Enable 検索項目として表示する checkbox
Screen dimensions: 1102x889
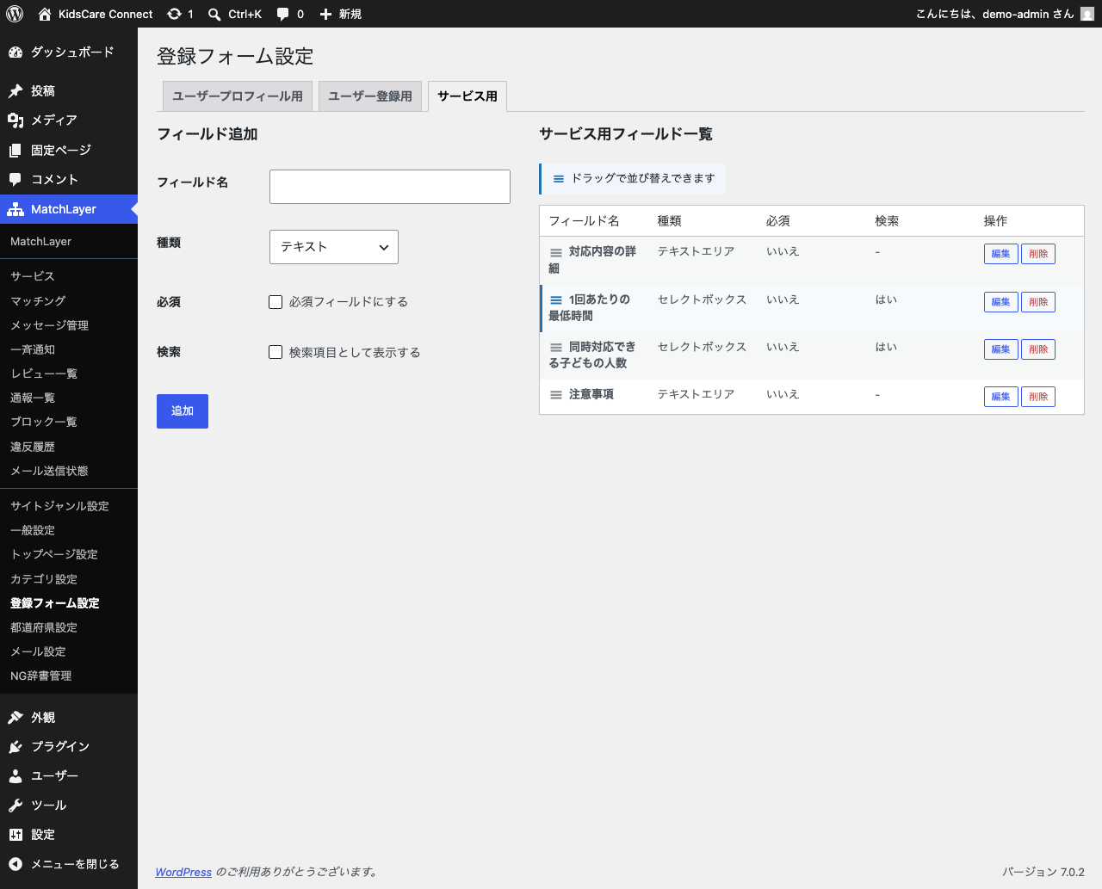275,352
